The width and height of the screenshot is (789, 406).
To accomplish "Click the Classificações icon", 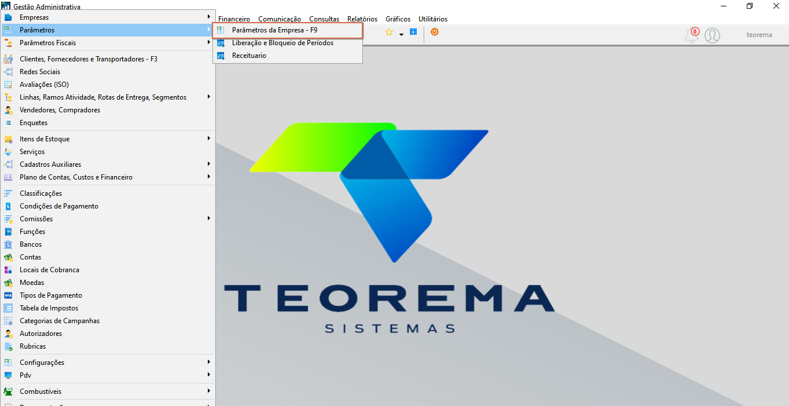I will coord(8,193).
